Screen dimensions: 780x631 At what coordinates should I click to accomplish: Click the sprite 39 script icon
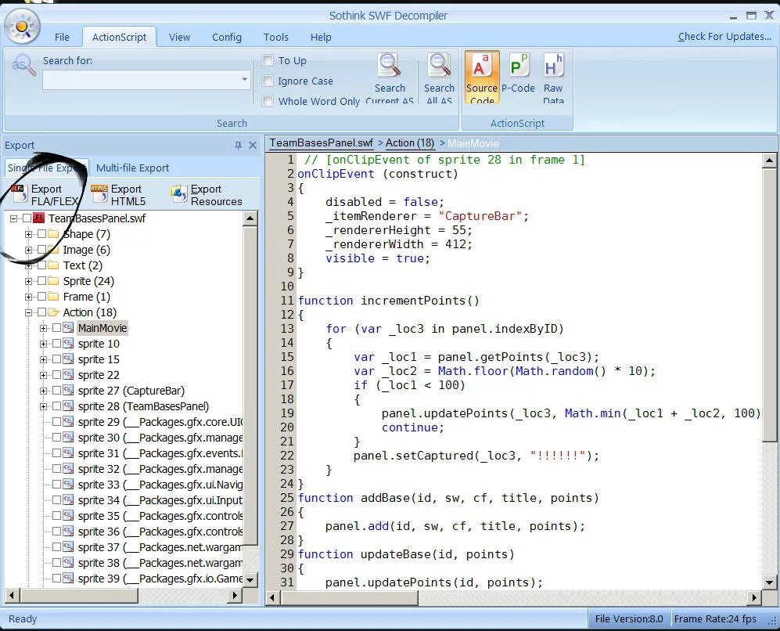(69, 579)
